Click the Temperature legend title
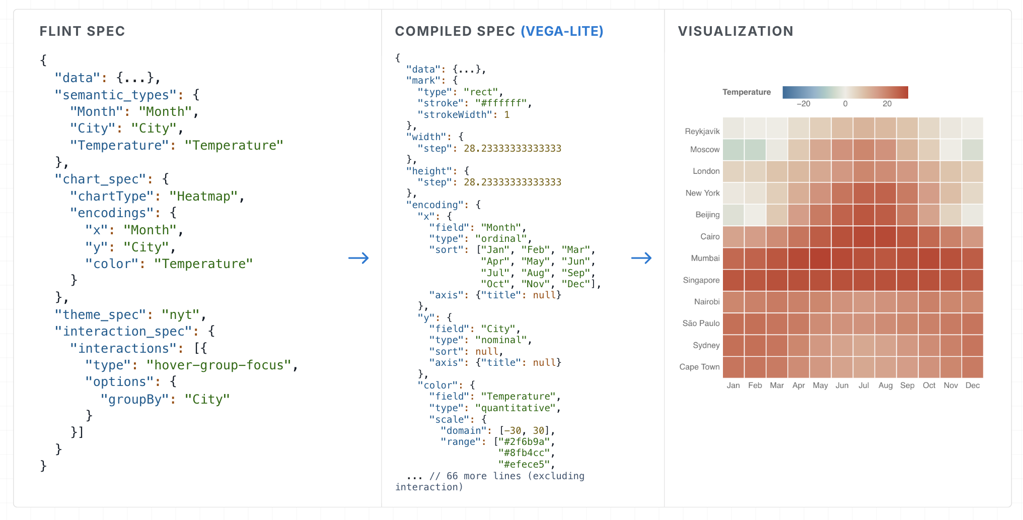The height and width of the screenshot is (520, 1023). 747,92
